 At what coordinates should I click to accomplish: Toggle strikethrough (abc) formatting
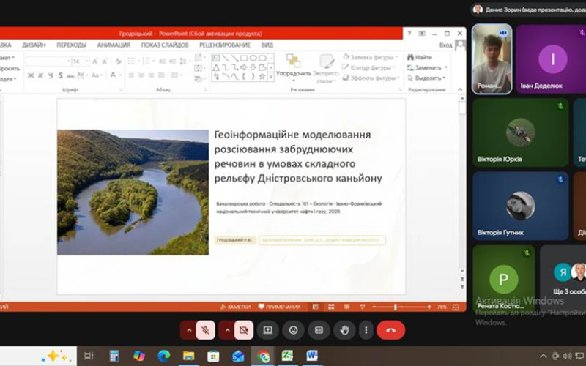pyautogui.click(x=70, y=75)
